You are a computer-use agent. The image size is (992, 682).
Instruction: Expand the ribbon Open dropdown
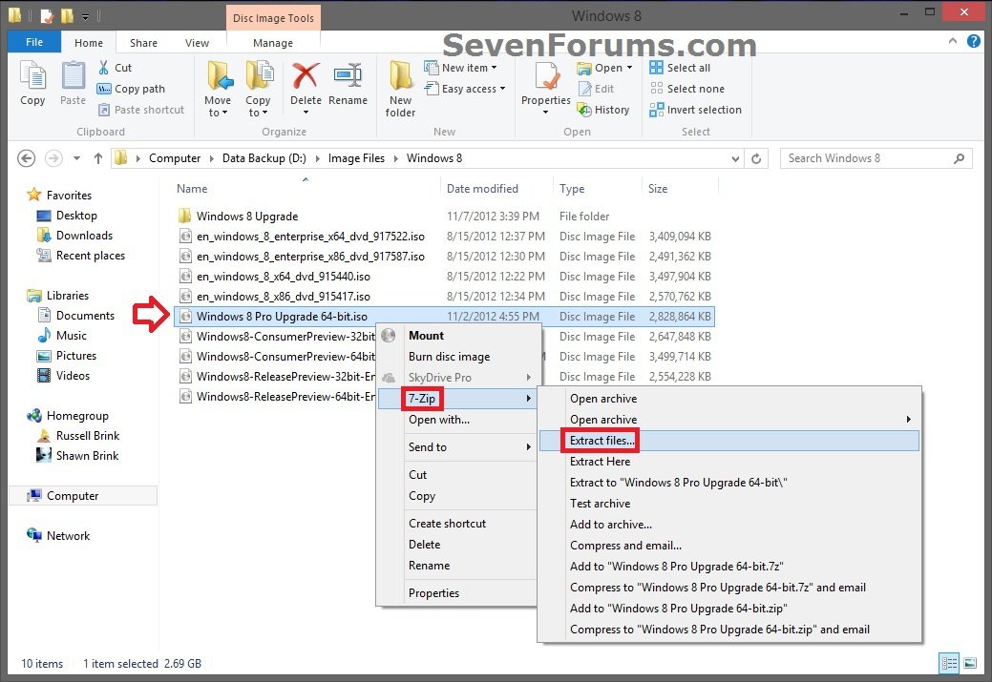click(x=629, y=68)
